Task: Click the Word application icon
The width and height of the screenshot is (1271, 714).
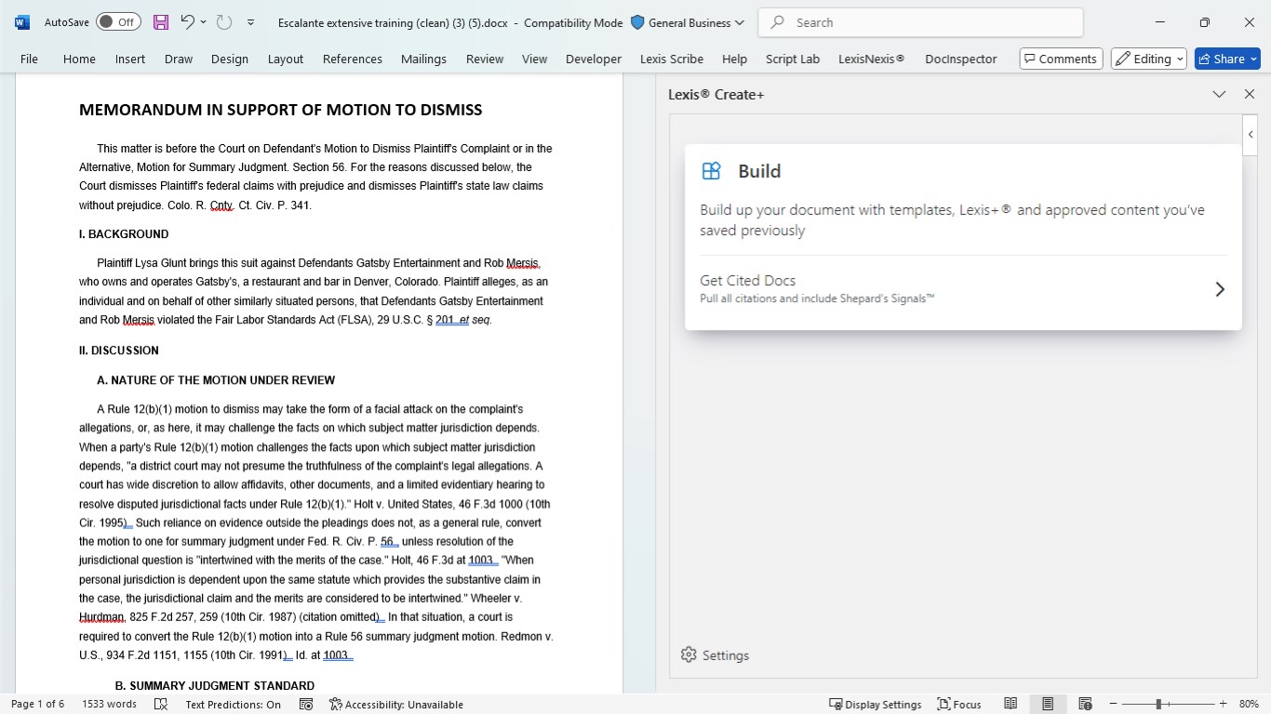Action: 22,22
